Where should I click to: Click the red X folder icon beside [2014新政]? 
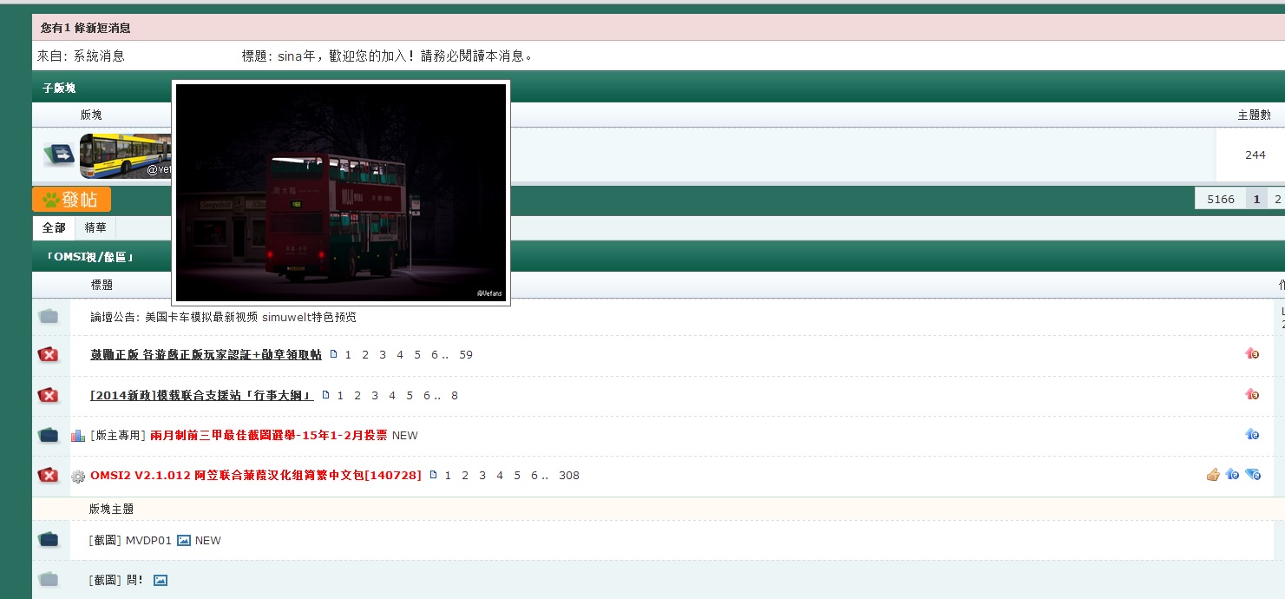coord(49,395)
